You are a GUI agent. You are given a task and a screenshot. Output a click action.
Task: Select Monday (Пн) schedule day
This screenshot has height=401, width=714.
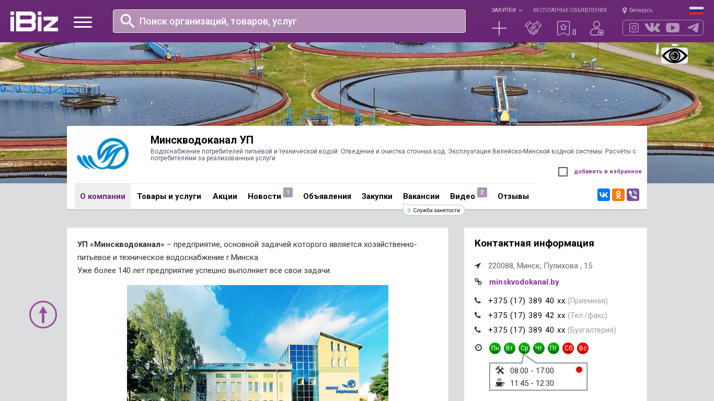pos(495,348)
